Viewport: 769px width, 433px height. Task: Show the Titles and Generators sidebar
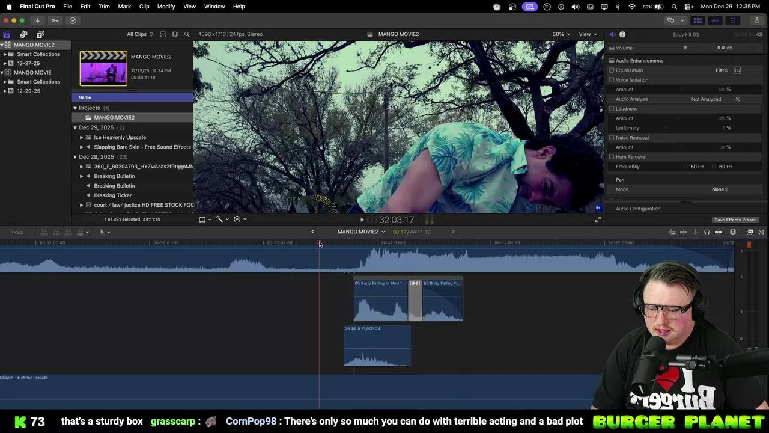coord(40,34)
